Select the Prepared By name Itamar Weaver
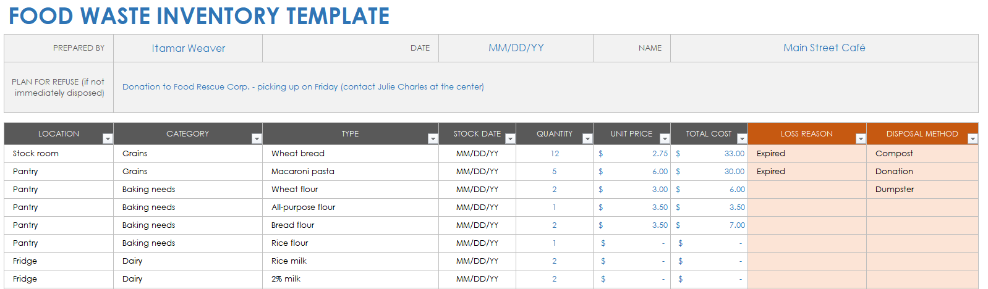Screen dimensions: 988x289 tap(189, 48)
